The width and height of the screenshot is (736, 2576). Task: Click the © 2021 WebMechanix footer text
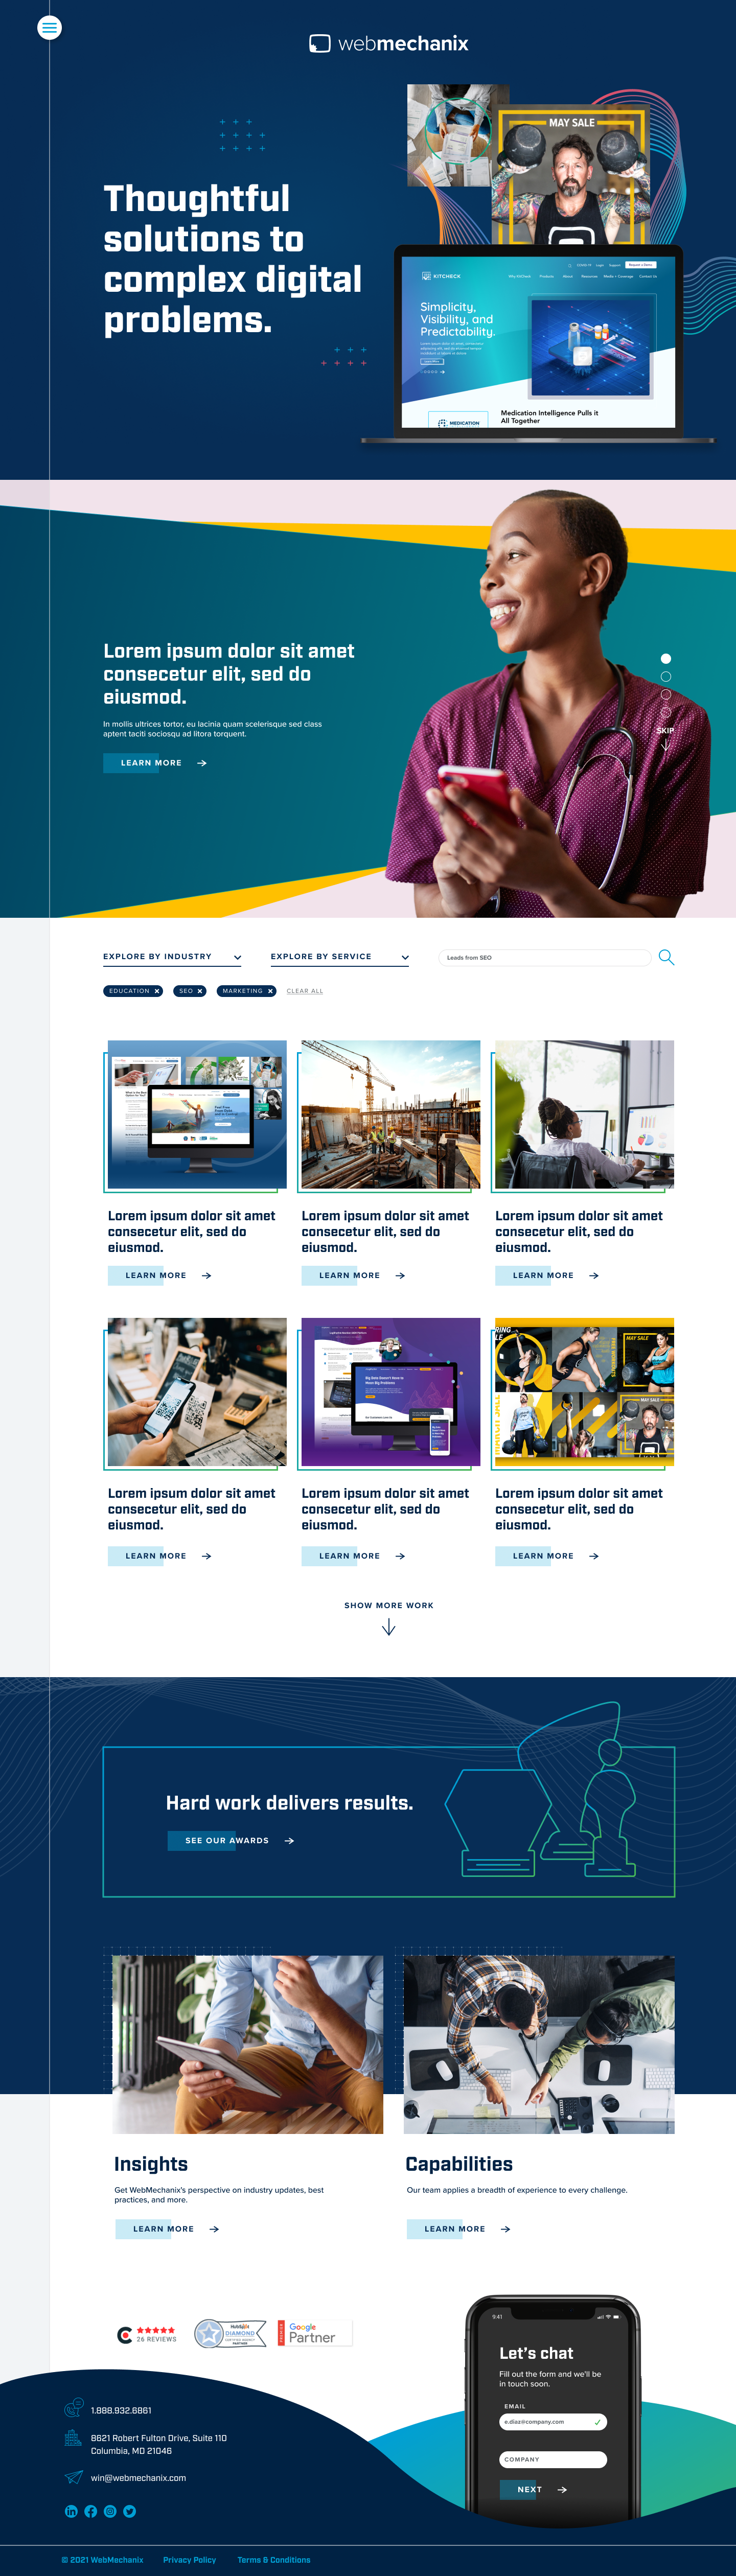pyautogui.click(x=102, y=2560)
